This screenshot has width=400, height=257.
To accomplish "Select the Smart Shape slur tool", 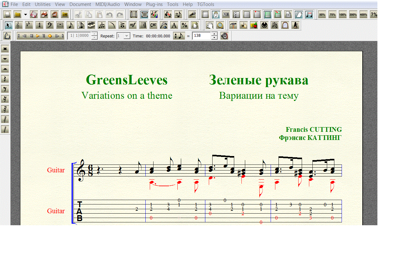I will tap(112, 25).
